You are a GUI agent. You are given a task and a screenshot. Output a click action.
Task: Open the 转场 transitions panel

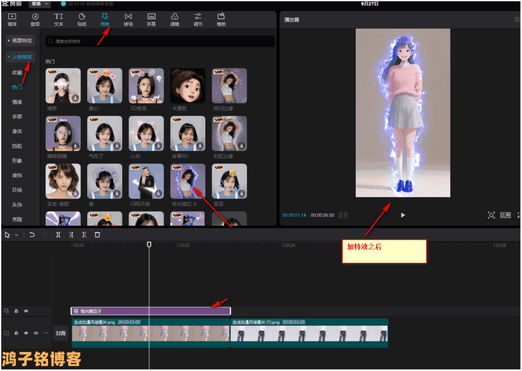[128, 20]
